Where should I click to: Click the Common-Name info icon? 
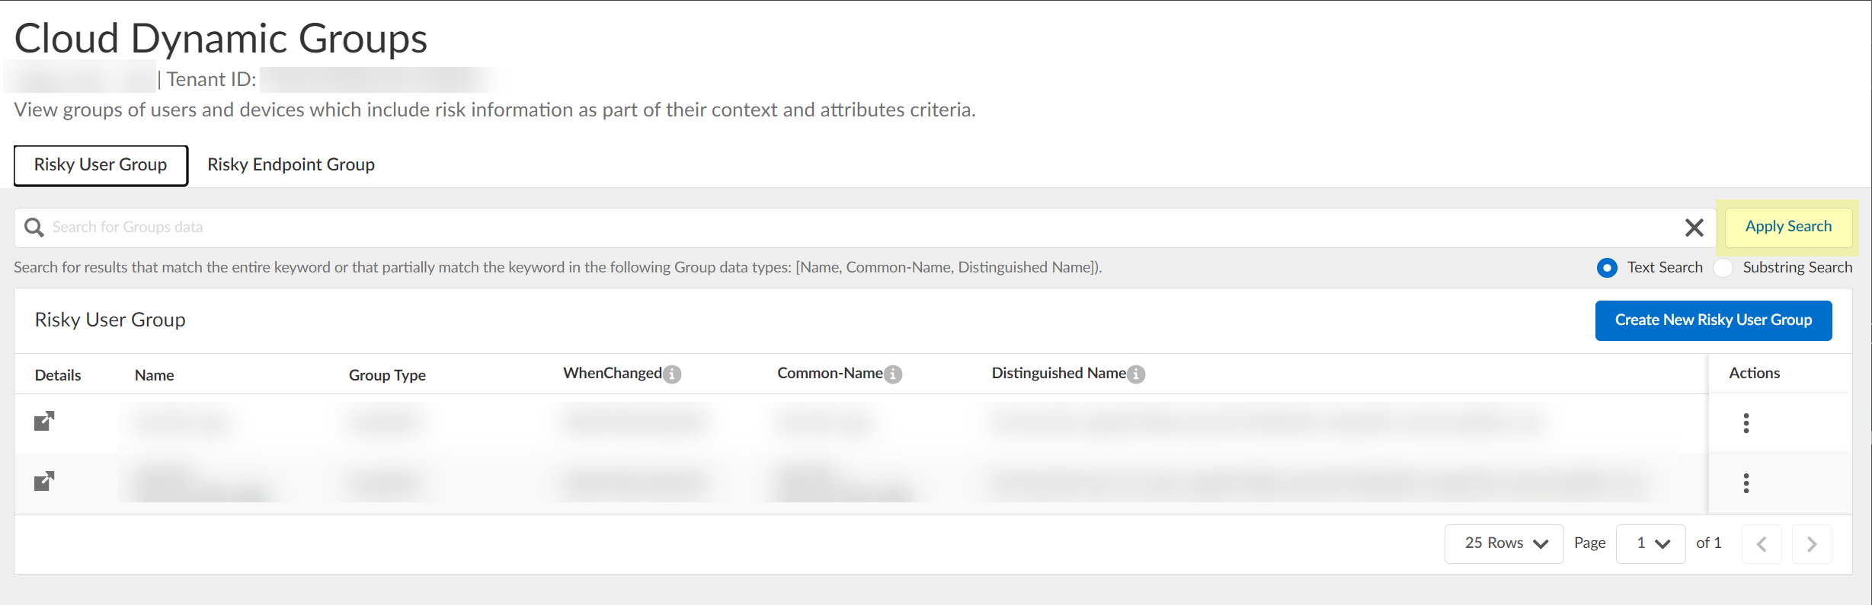[x=893, y=374]
